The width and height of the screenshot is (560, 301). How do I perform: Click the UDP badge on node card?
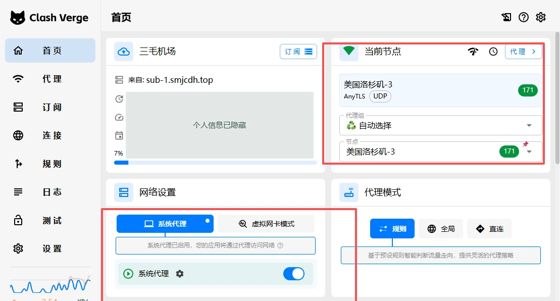[x=380, y=96]
